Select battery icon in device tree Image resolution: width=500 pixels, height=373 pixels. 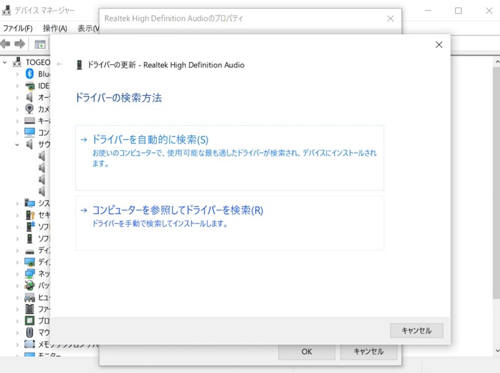point(29,285)
